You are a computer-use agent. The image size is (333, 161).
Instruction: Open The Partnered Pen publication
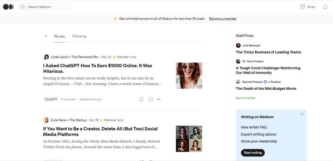pos(85,57)
